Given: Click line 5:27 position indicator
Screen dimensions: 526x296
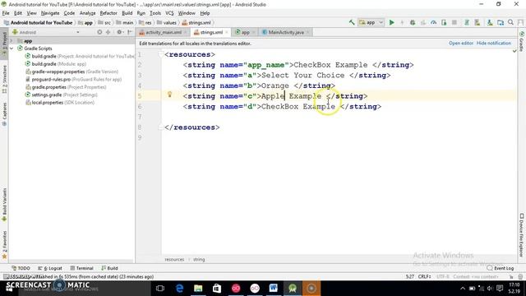Looking at the screenshot, I should [409, 276].
